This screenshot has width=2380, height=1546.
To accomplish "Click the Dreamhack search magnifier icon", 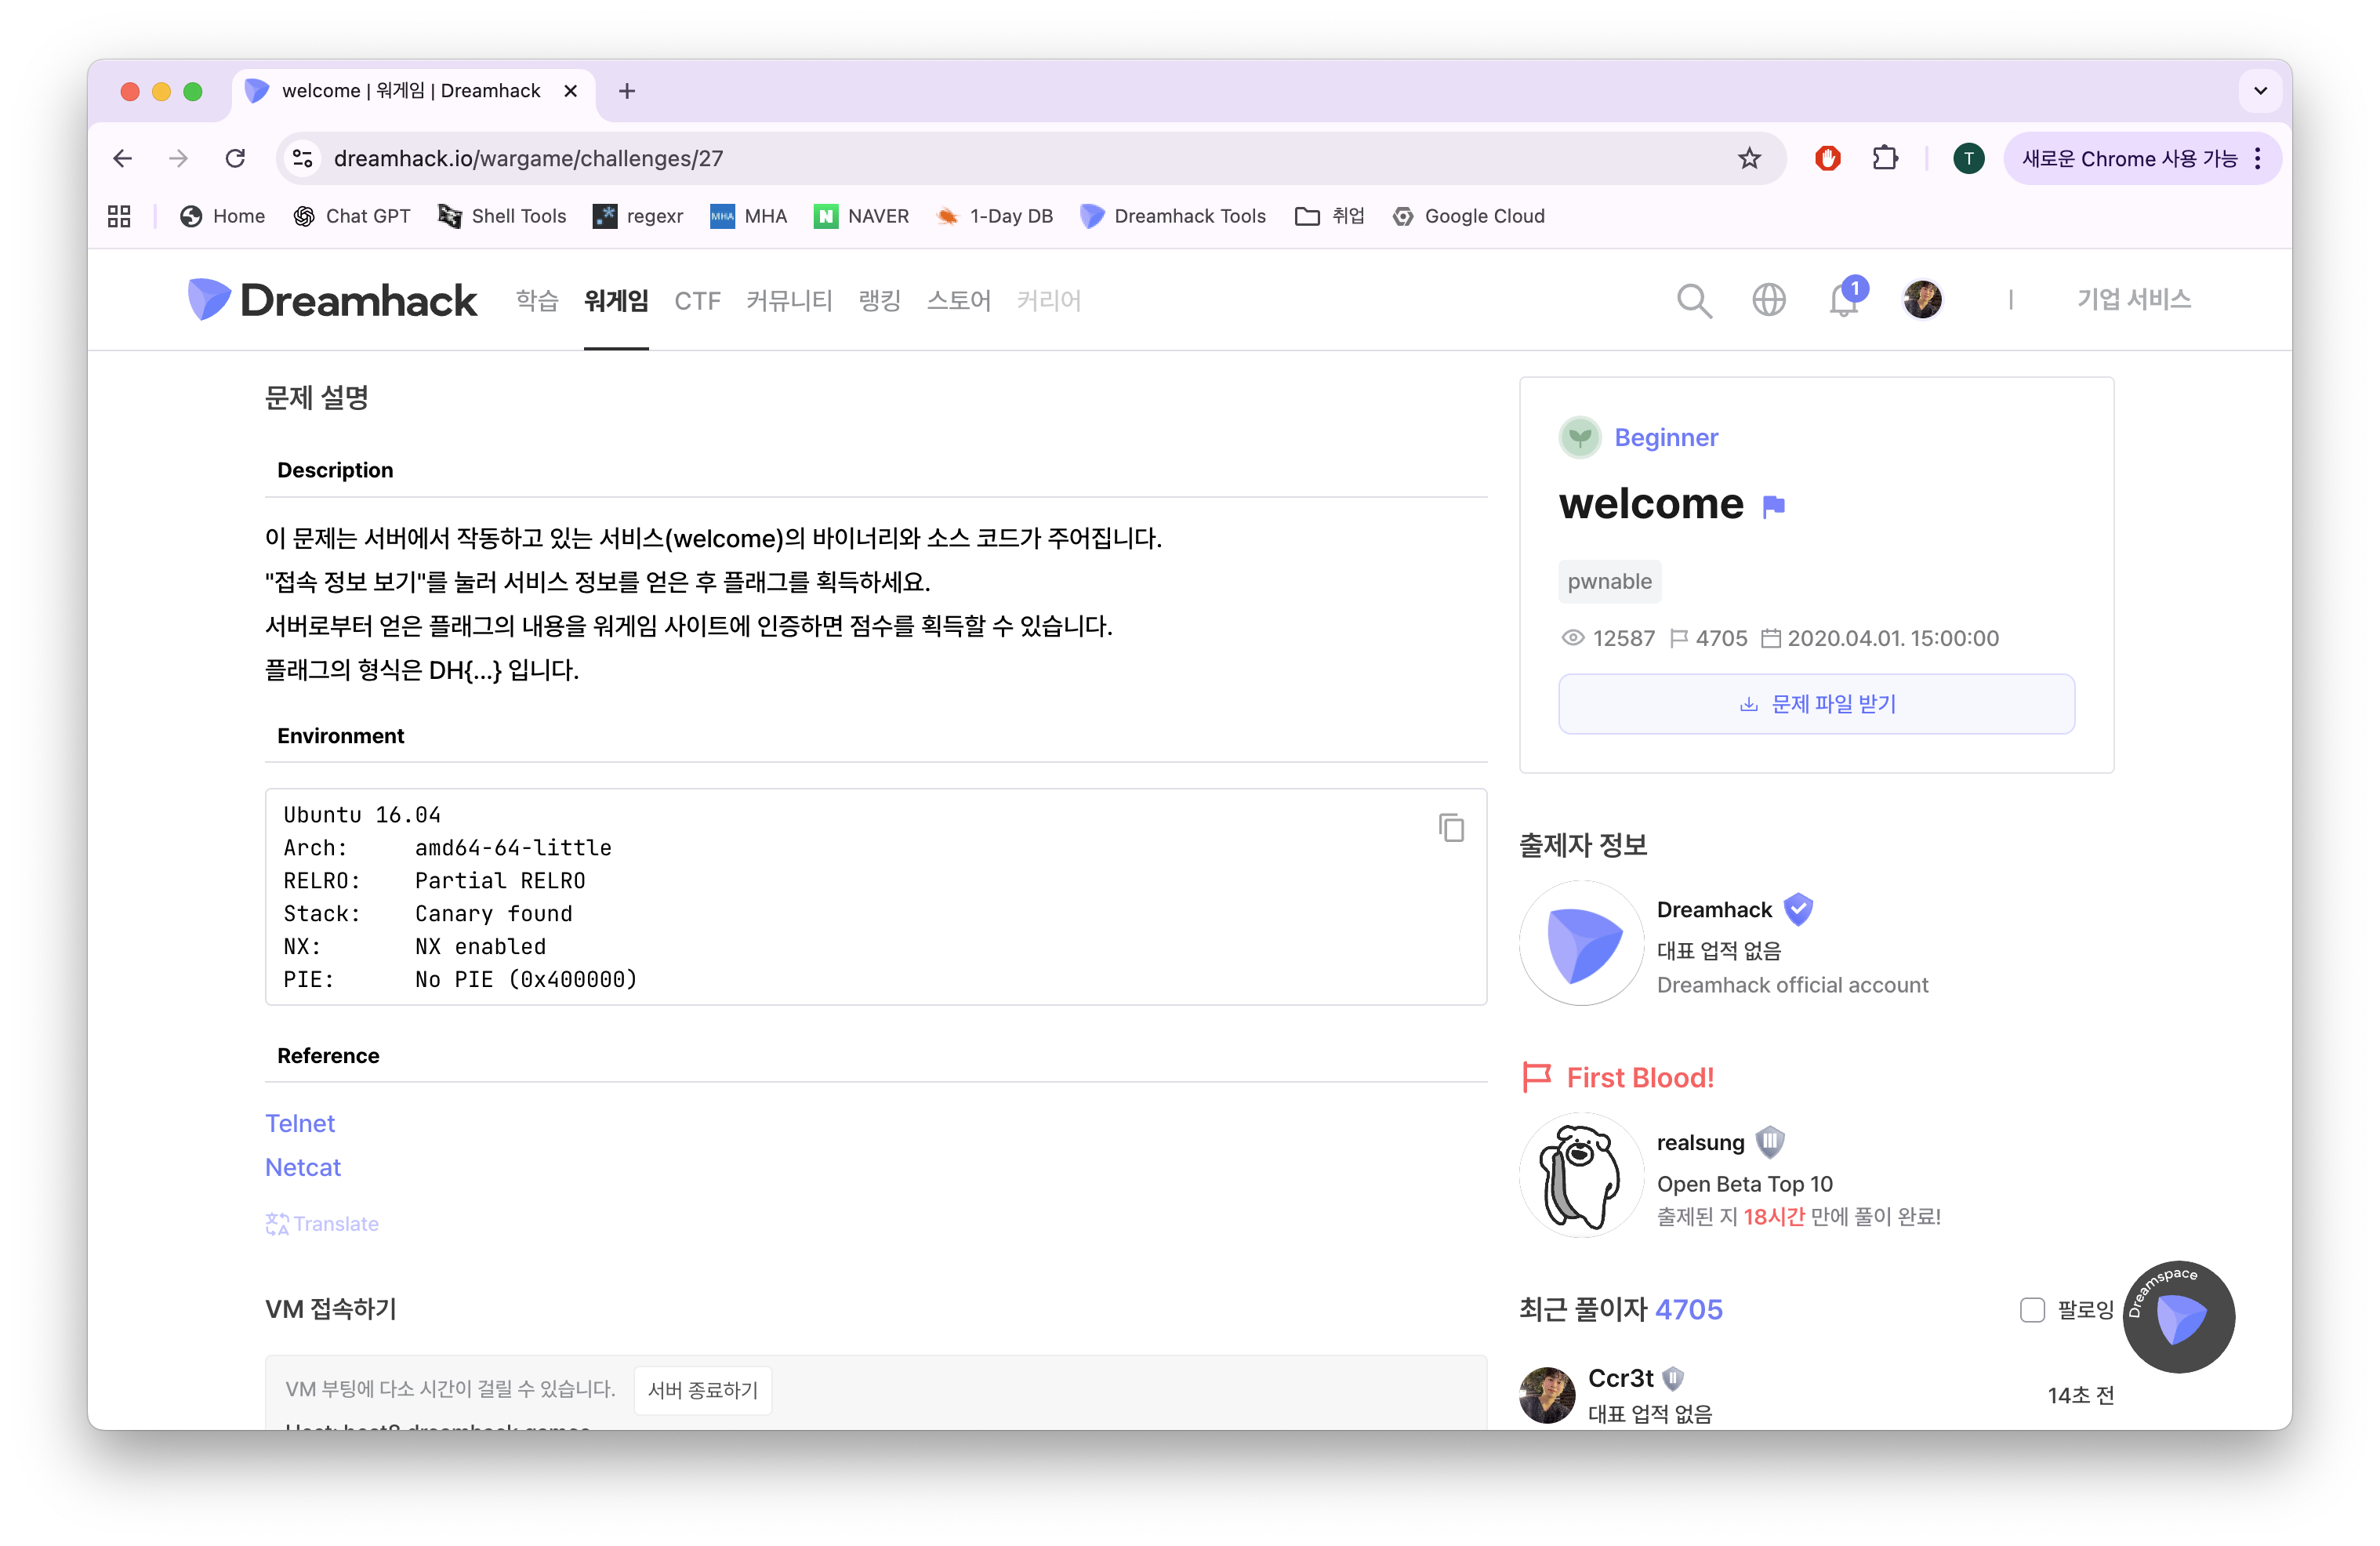I will [x=1693, y=300].
